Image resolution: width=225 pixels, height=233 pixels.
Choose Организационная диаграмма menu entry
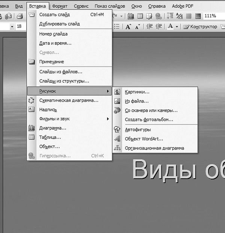point(154,148)
